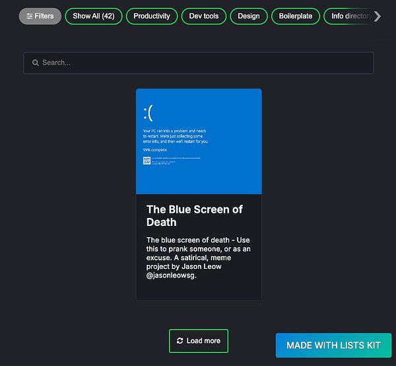Filter by Productivity category
396x366 pixels.
152,16
